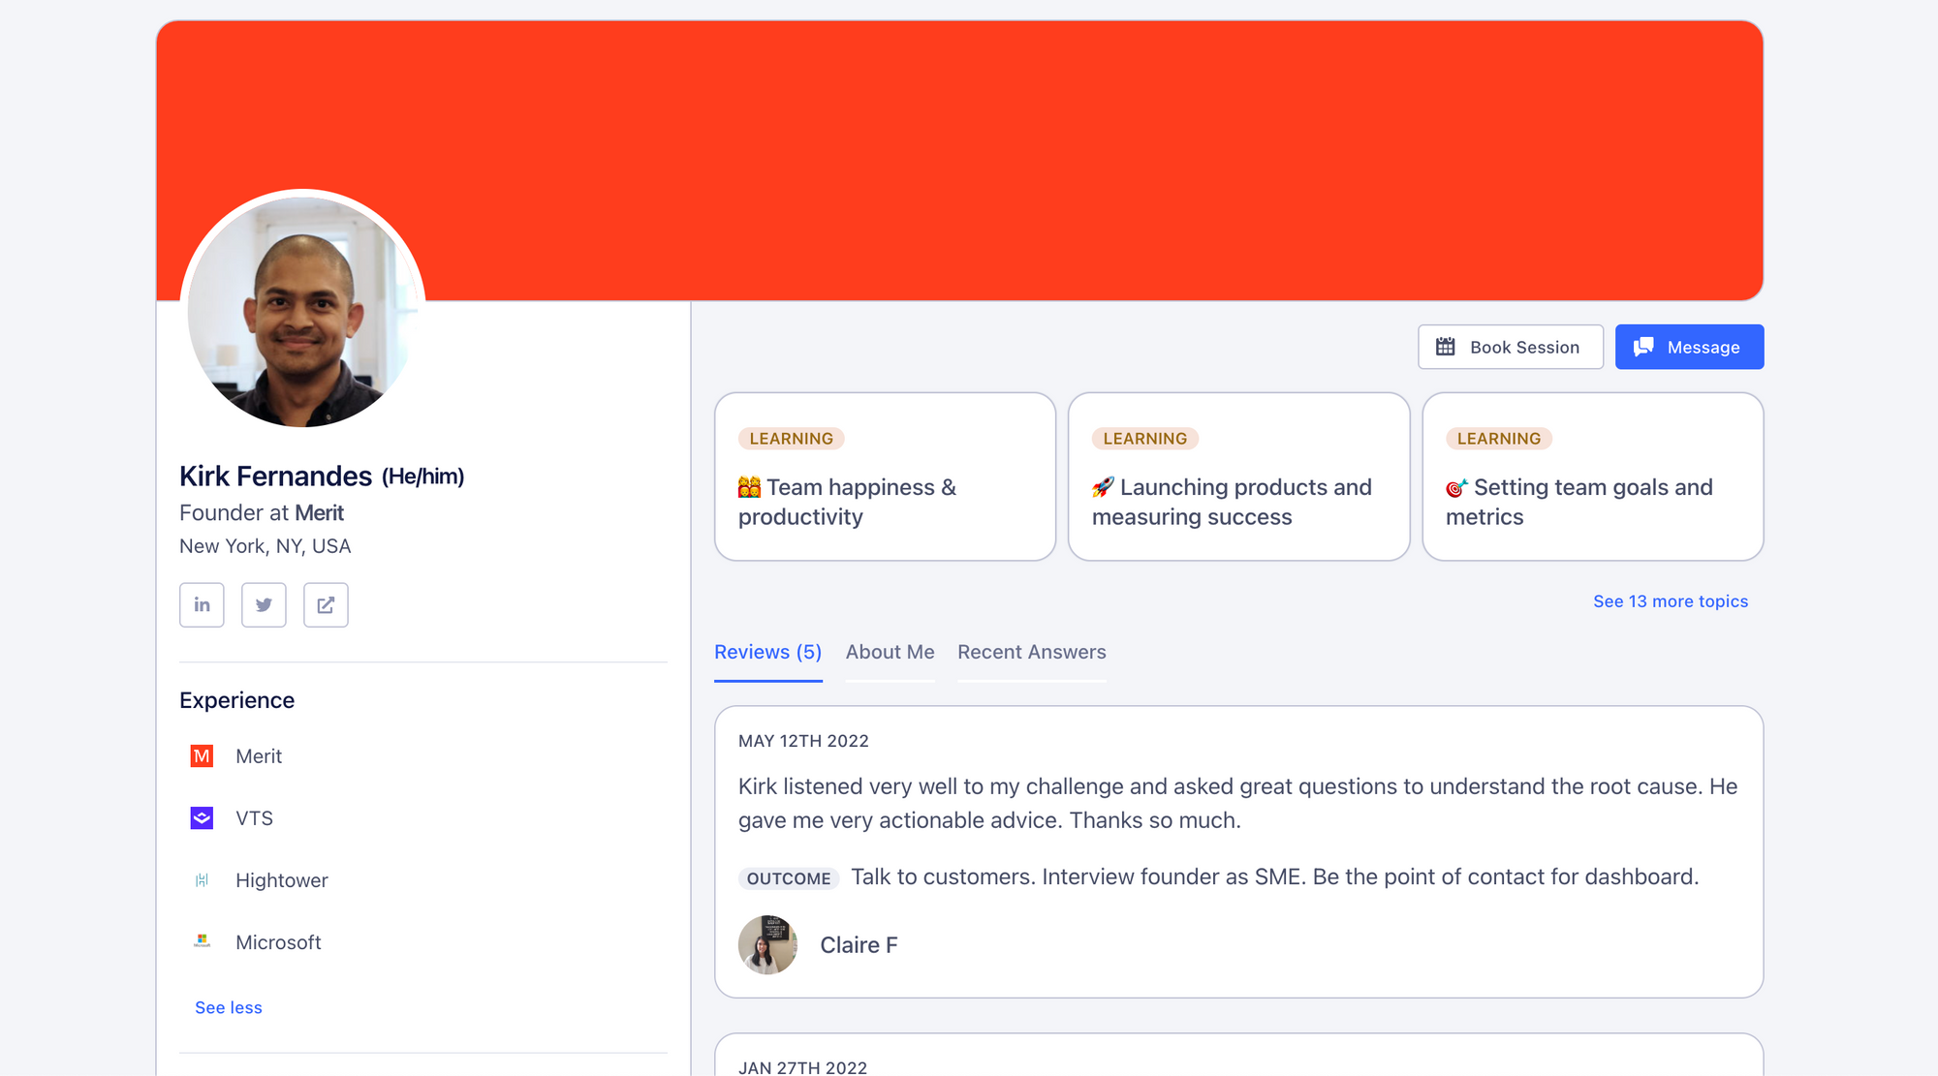The image size is (1938, 1076).
Task: Select the Team happiness & productivity topic card
Action: [x=884, y=477]
